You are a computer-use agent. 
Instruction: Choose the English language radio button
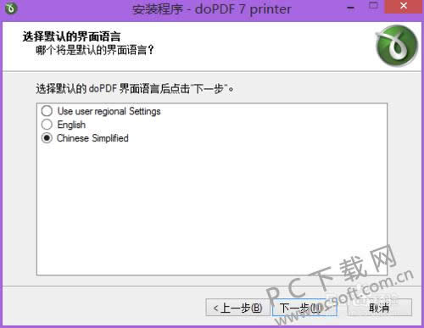[47, 125]
